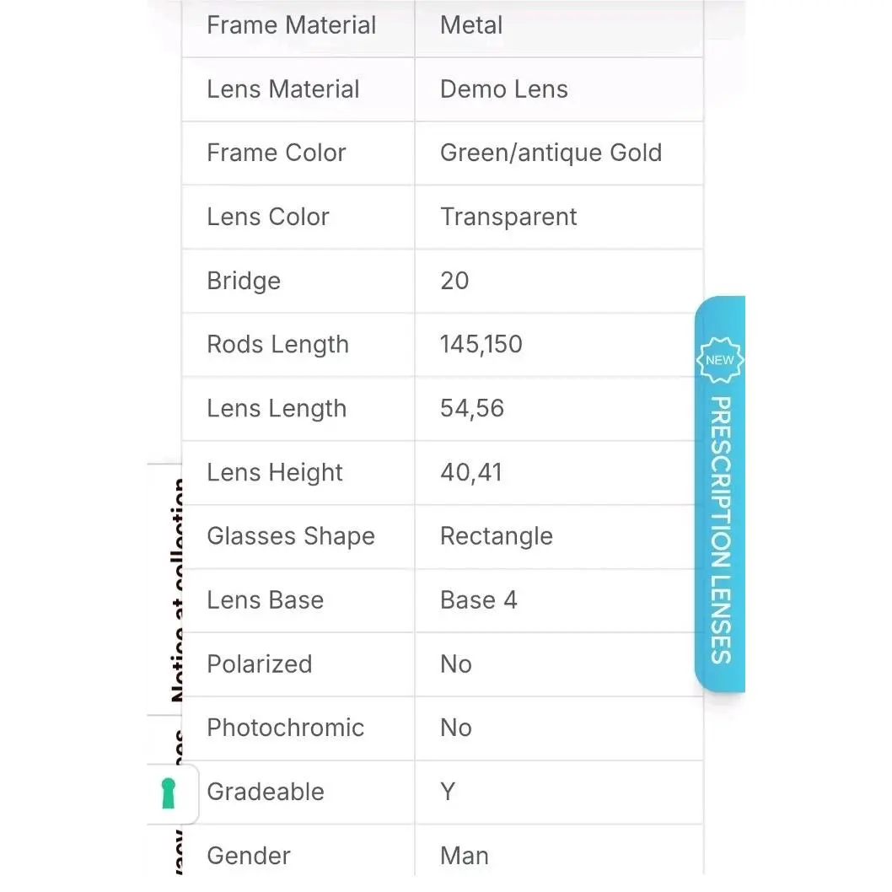Screen dimensions: 892x892
Task: Click the Lens Height value 40,41
Action: click(471, 472)
